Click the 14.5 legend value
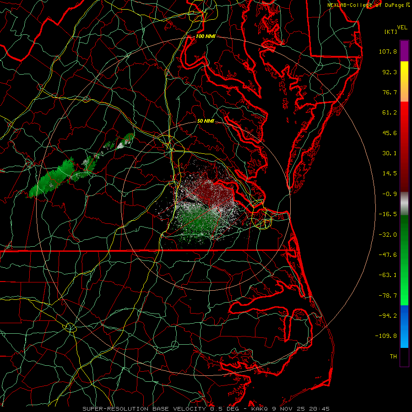The width and height of the screenshot is (412, 412). click(390, 173)
